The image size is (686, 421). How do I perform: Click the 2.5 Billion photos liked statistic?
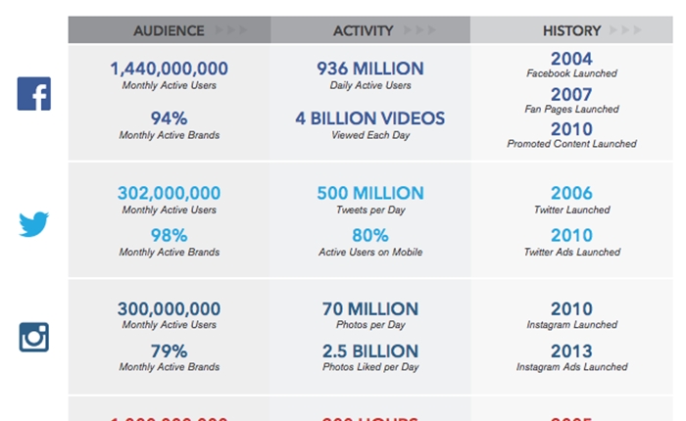[370, 351]
